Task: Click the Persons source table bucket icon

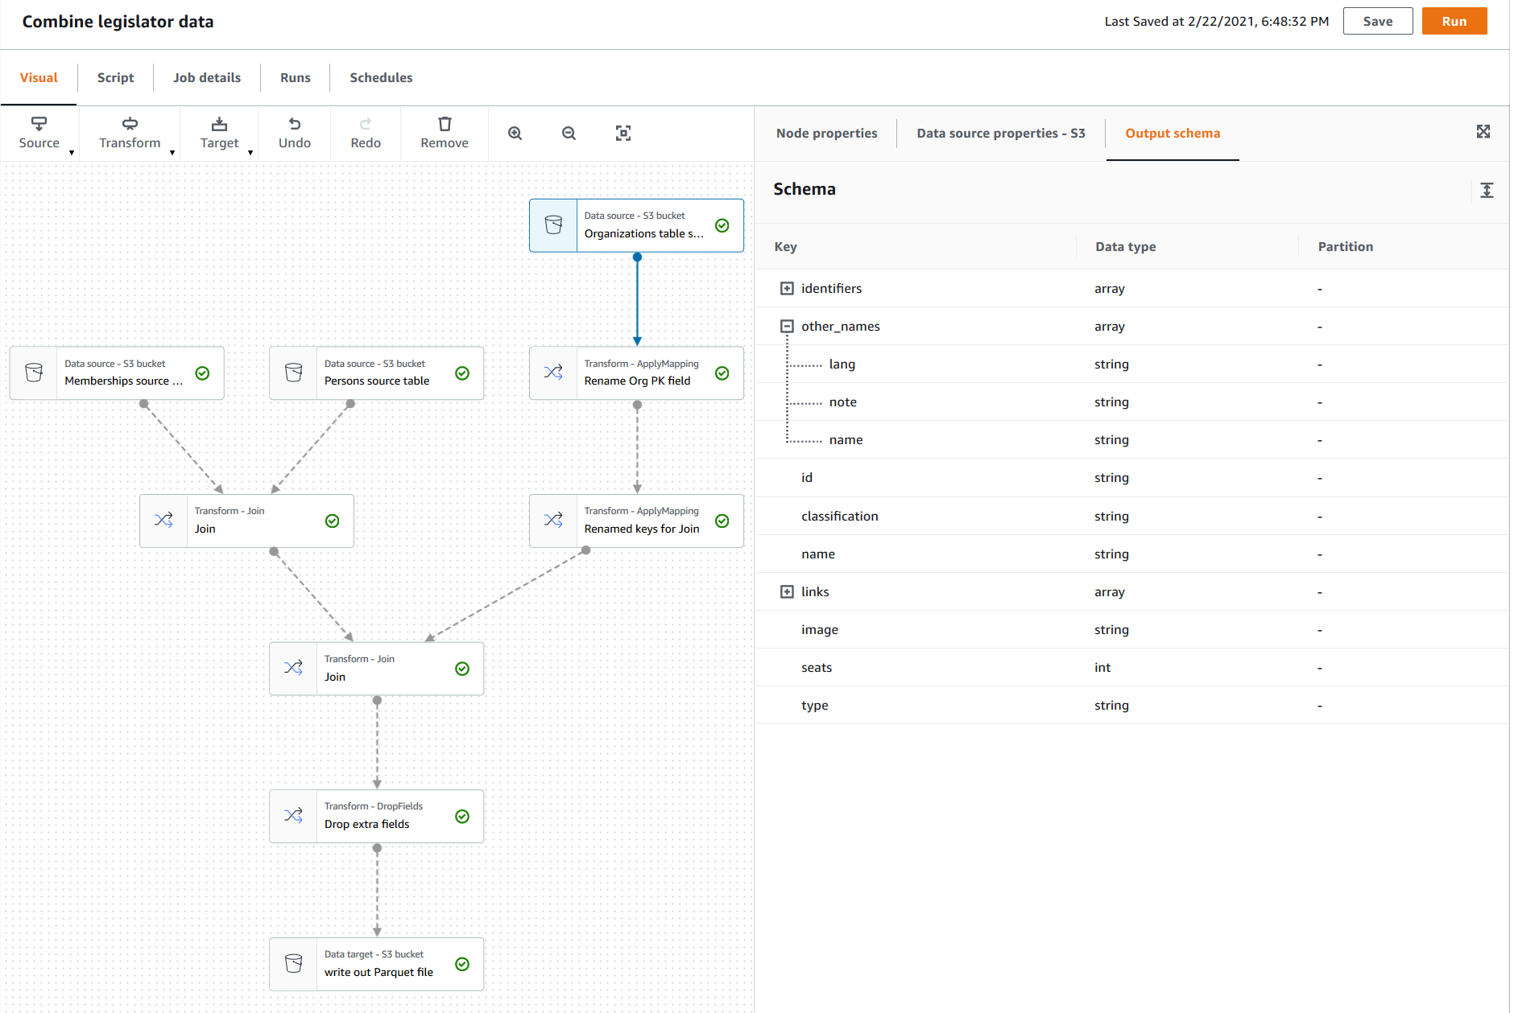Action: coord(294,373)
